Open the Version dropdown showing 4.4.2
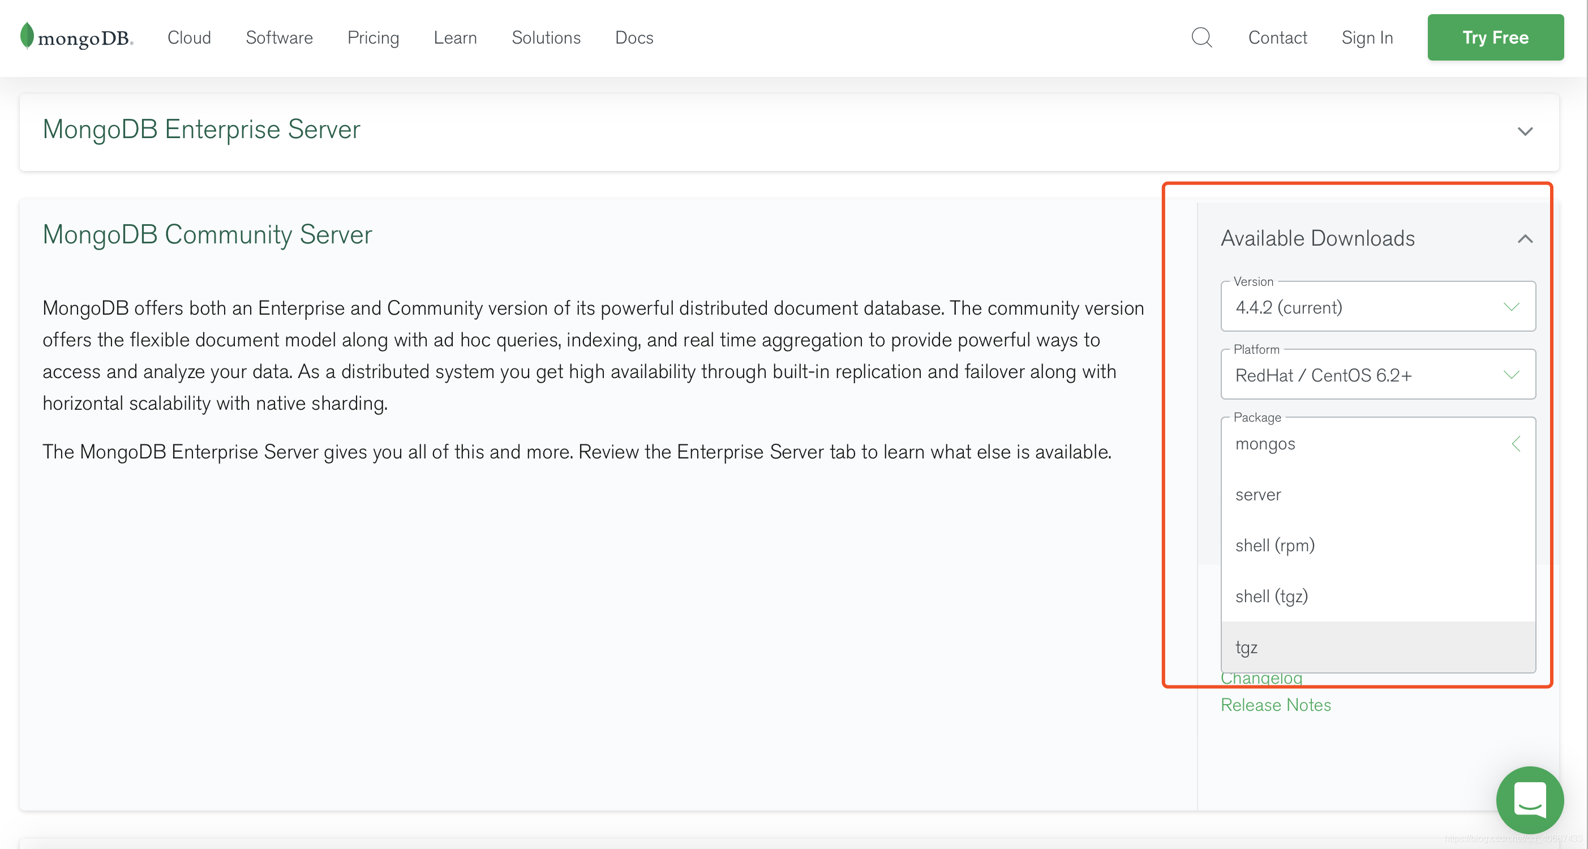 [1379, 307]
